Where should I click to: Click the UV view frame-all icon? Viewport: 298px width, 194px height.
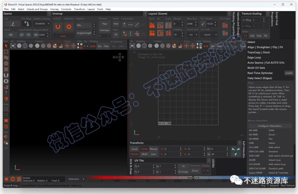pyautogui.click(x=132, y=46)
